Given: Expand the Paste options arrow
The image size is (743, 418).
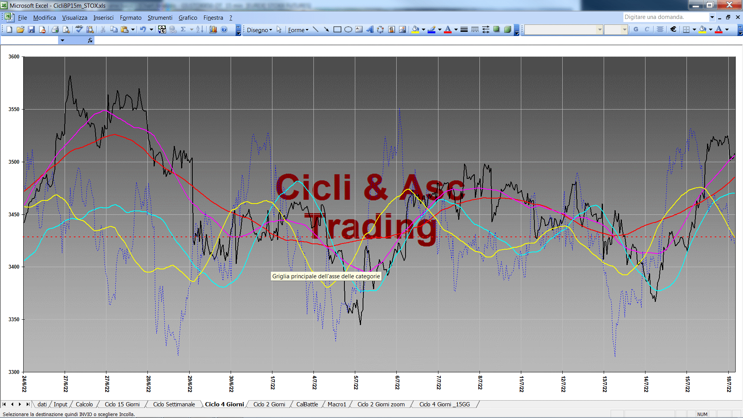Looking at the screenshot, I should click(133, 29).
